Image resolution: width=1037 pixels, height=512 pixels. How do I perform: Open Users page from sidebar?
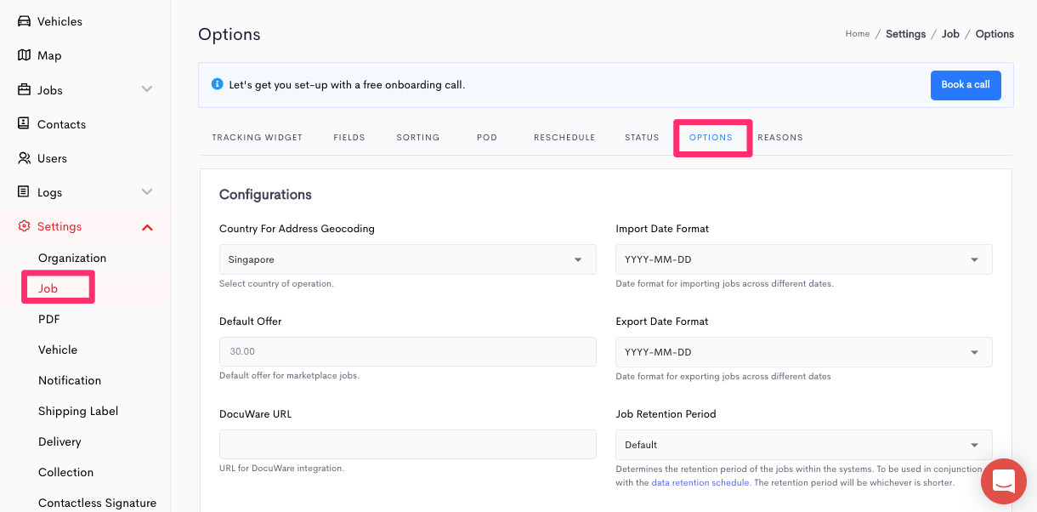coord(52,158)
